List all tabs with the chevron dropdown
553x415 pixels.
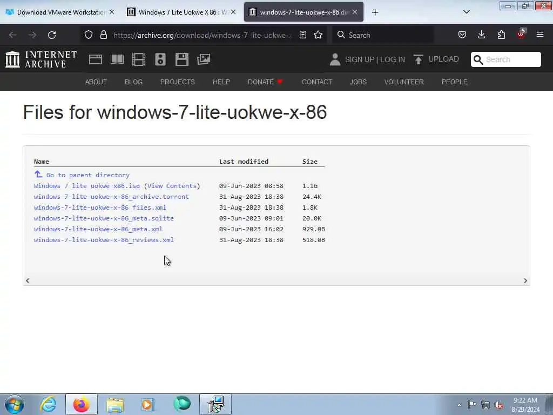[466, 12]
